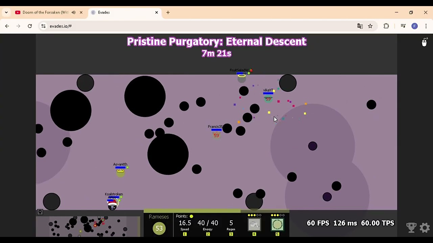
Task: Open the browser extensions menu
Action: tap(386, 26)
